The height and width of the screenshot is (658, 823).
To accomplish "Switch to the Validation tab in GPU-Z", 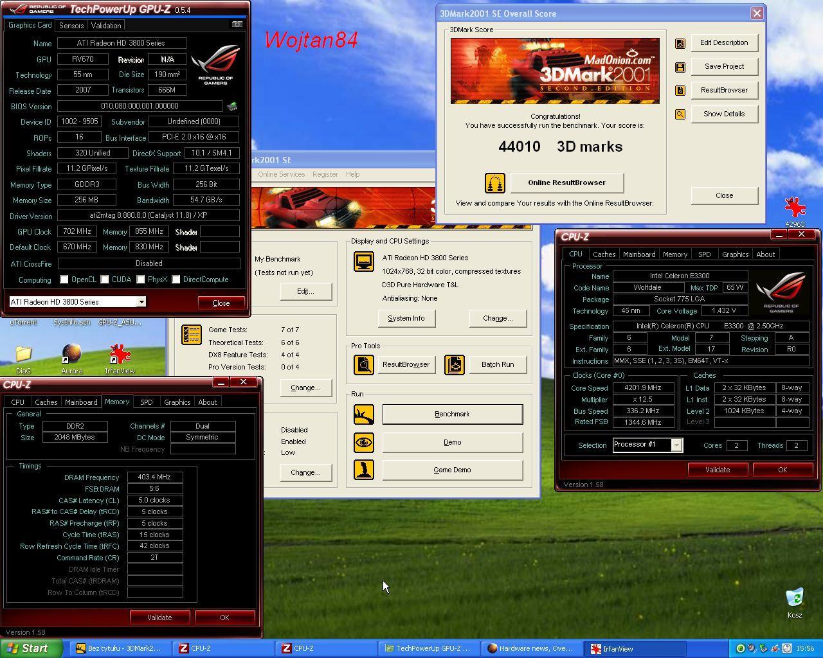I will coord(106,25).
